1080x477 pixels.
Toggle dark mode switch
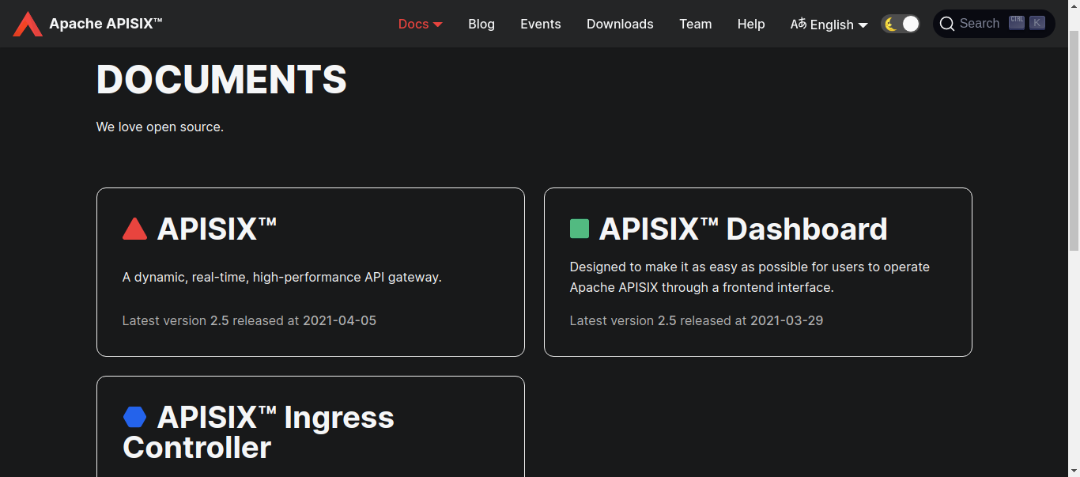tap(901, 24)
